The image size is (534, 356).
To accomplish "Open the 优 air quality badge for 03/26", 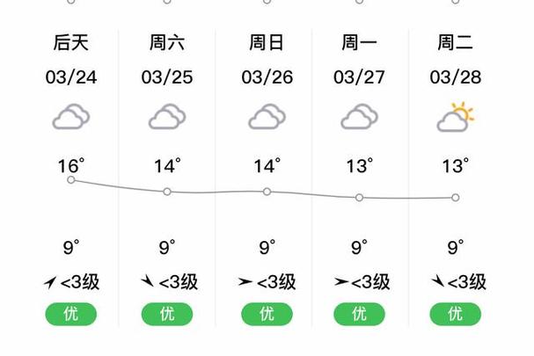I will 267,314.
